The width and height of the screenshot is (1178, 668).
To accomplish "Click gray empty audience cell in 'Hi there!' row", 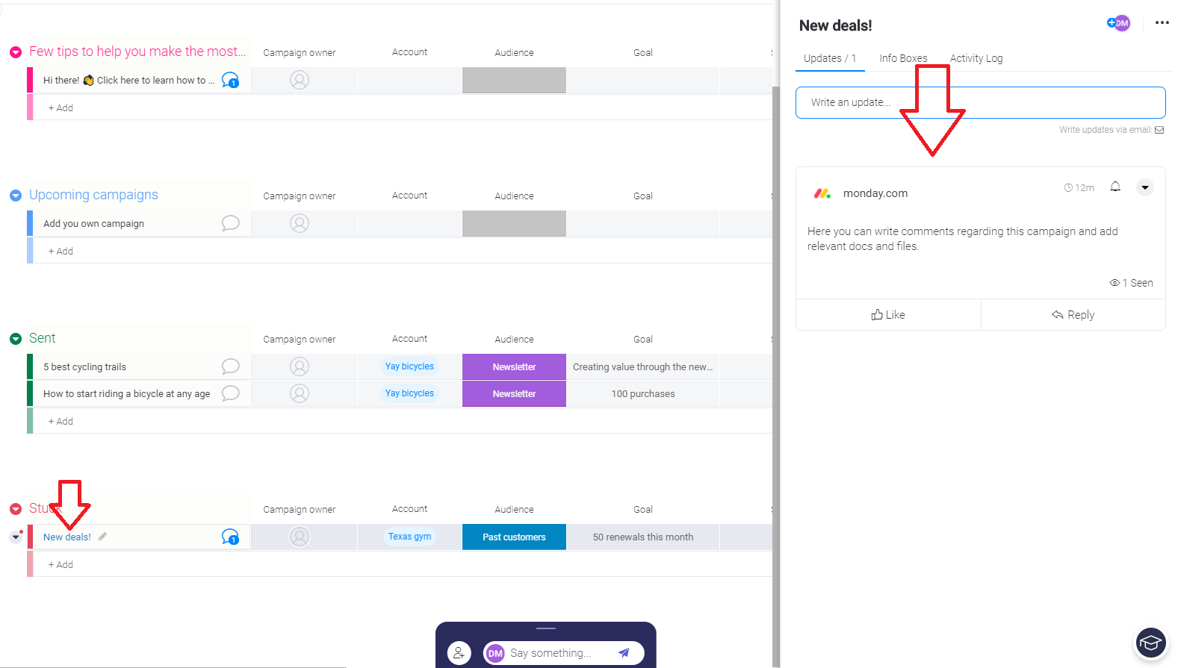I will pyautogui.click(x=514, y=80).
